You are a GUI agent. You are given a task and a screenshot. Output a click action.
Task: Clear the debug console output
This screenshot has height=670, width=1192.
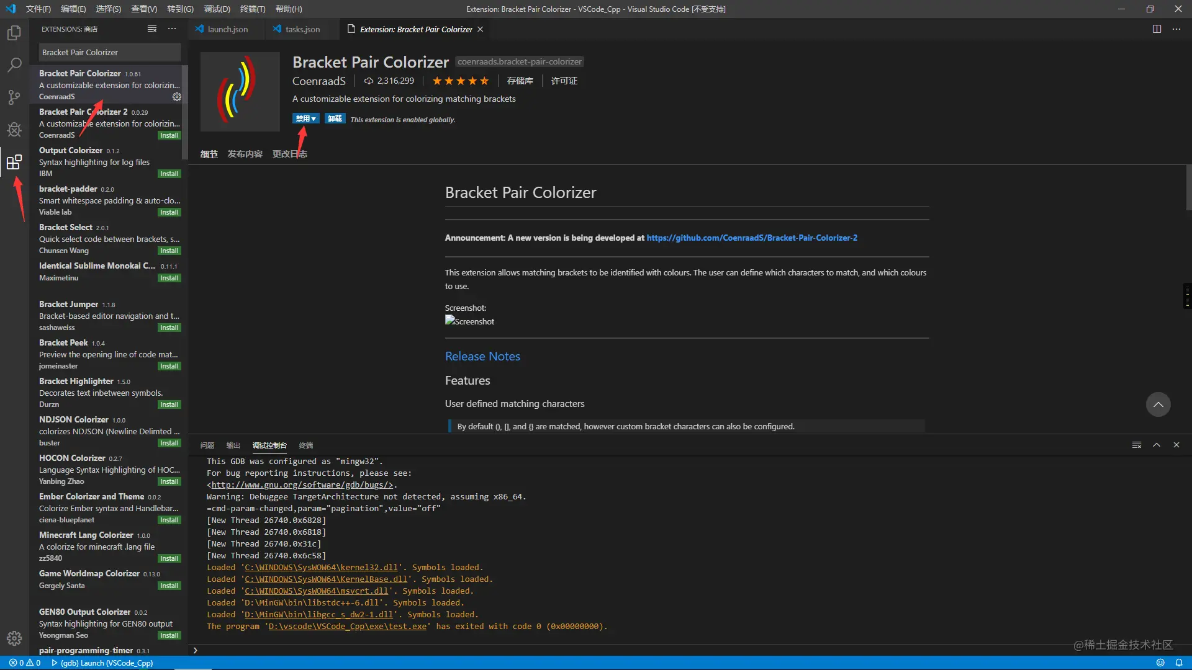[x=1137, y=445]
